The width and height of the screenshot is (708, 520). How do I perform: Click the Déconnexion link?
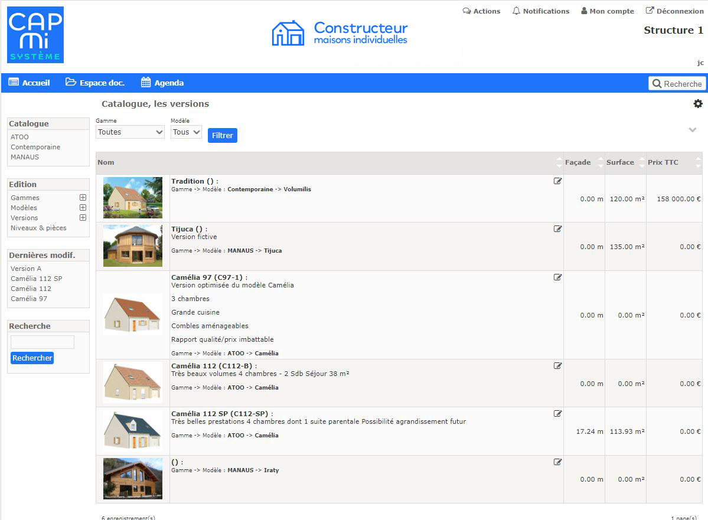click(x=674, y=11)
